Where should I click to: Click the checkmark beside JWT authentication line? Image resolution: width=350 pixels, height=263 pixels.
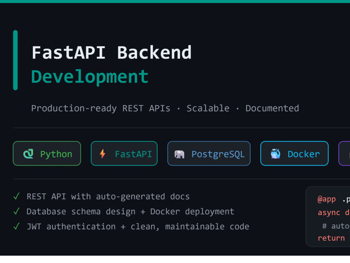(16, 226)
